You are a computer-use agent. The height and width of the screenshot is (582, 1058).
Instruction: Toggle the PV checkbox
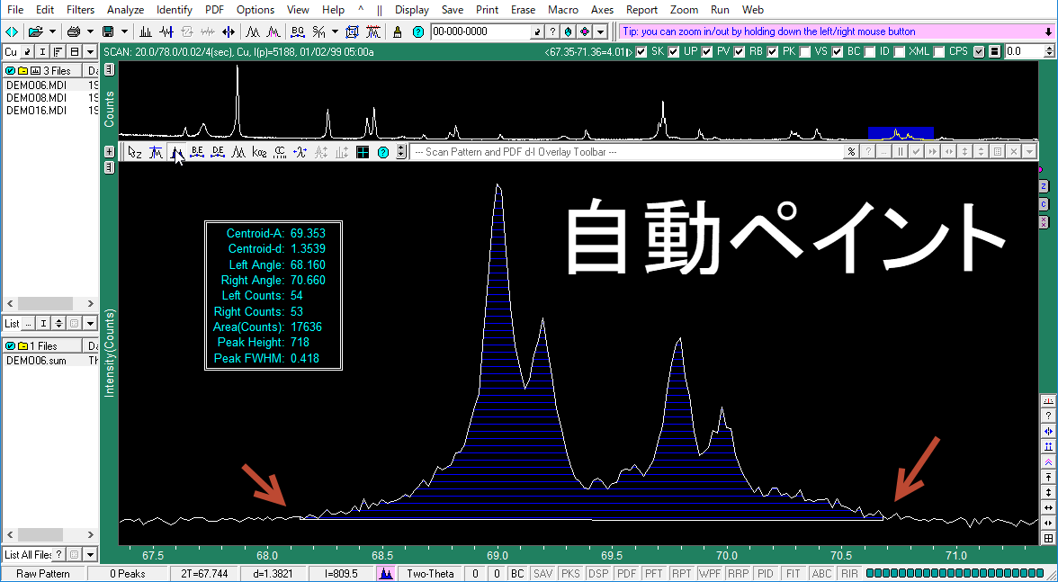pos(706,51)
